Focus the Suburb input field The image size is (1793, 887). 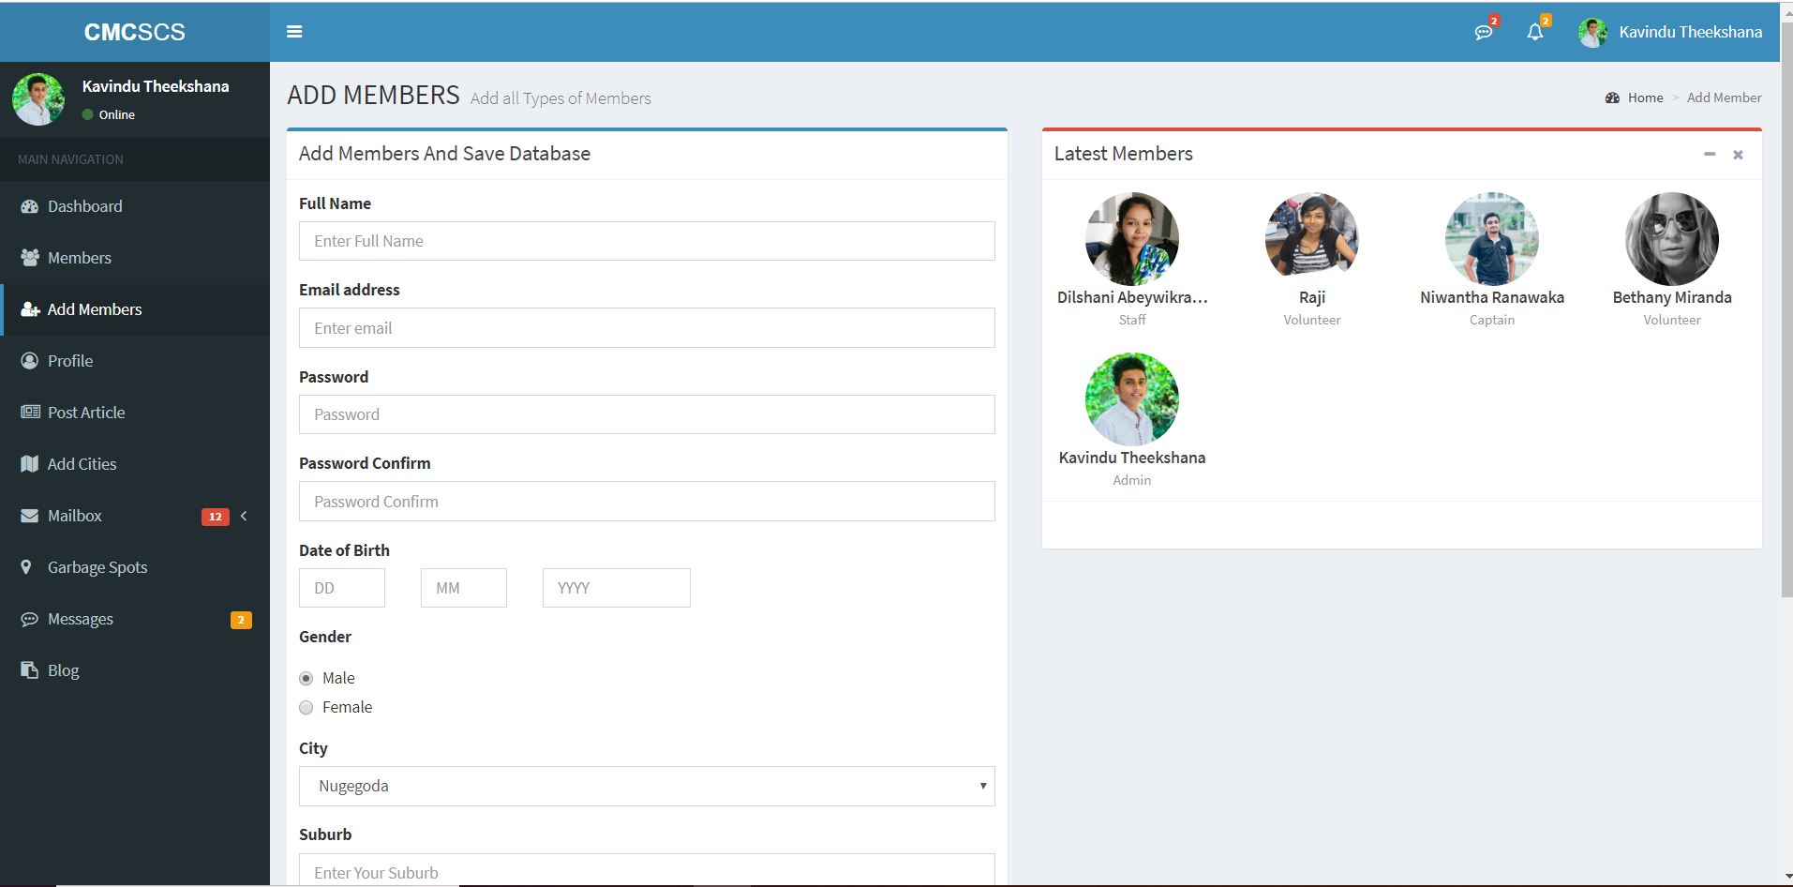click(647, 870)
